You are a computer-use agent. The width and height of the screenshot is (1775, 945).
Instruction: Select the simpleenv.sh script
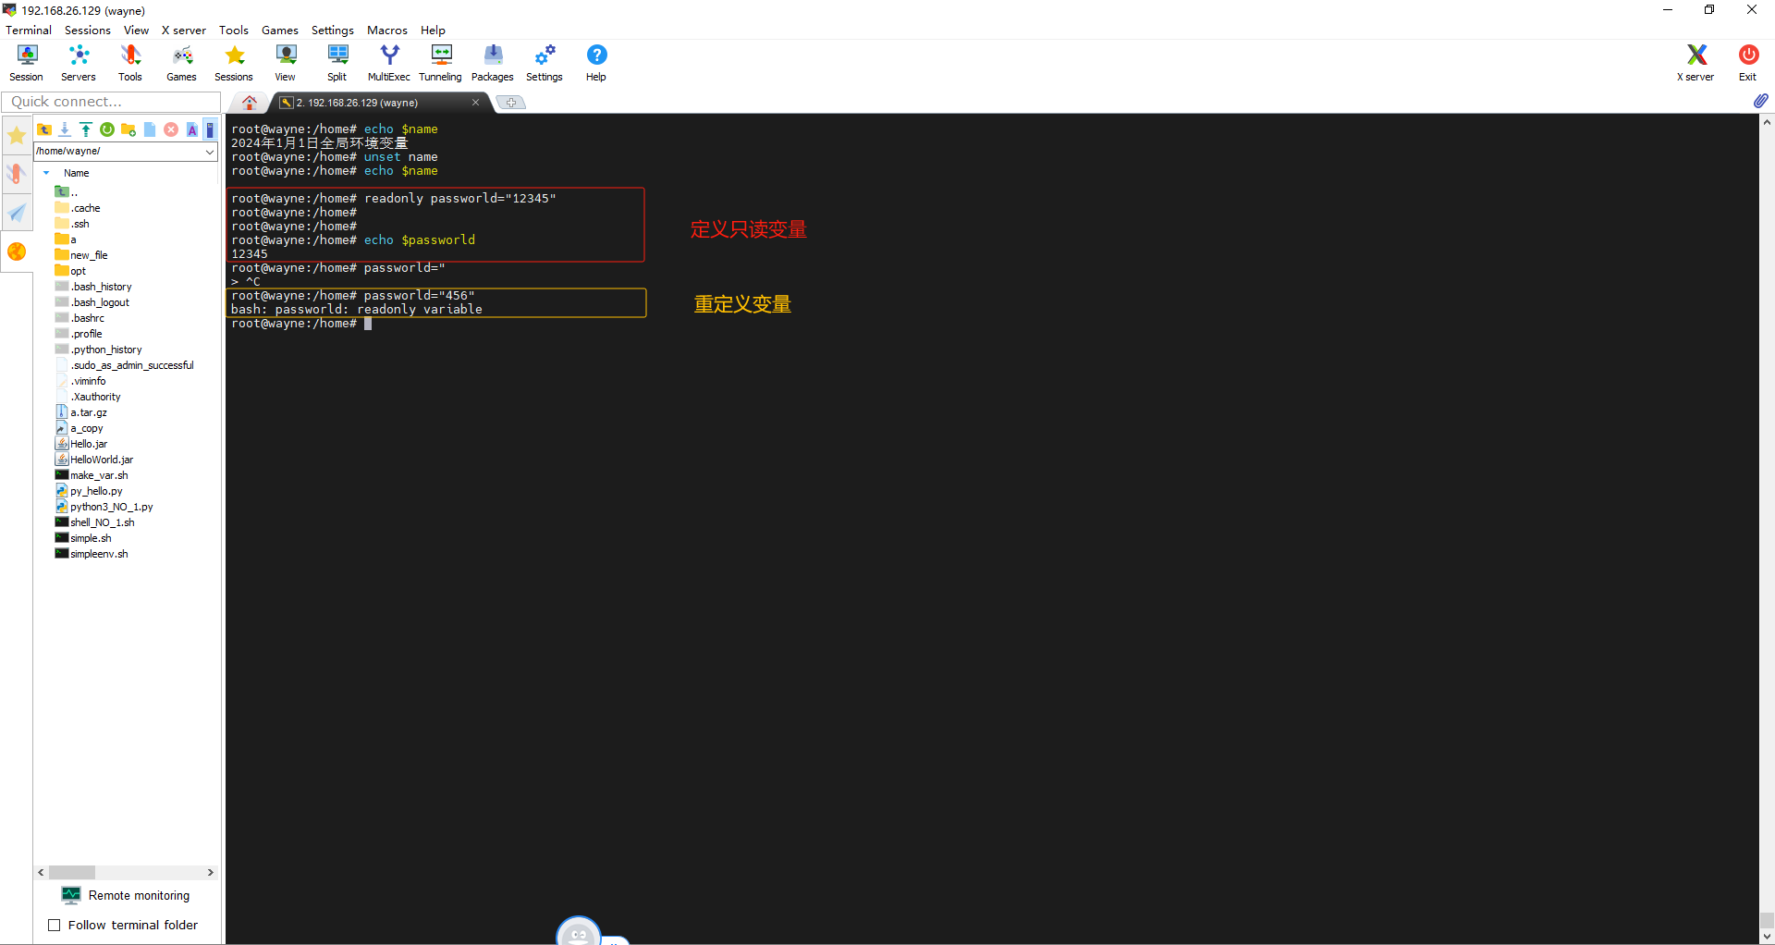(92, 554)
